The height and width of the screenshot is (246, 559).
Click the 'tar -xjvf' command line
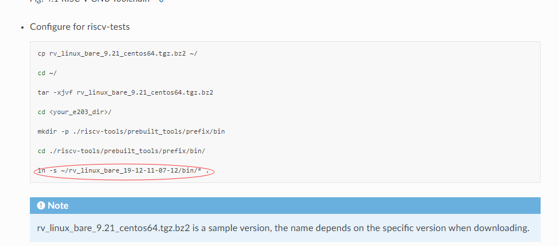(125, 92)
